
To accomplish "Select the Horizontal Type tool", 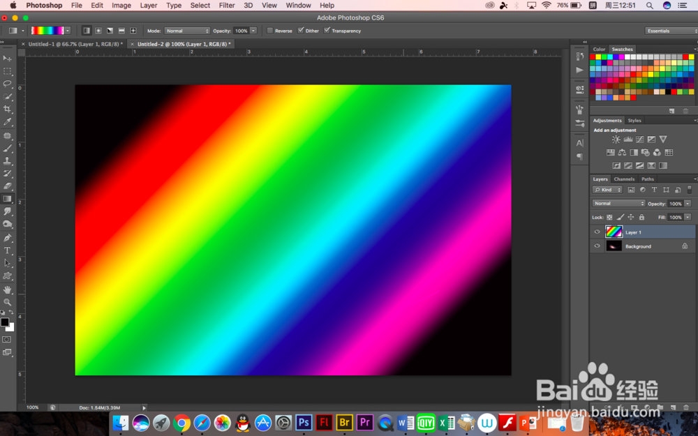I will pyautogui.click(x=8, y=250).
